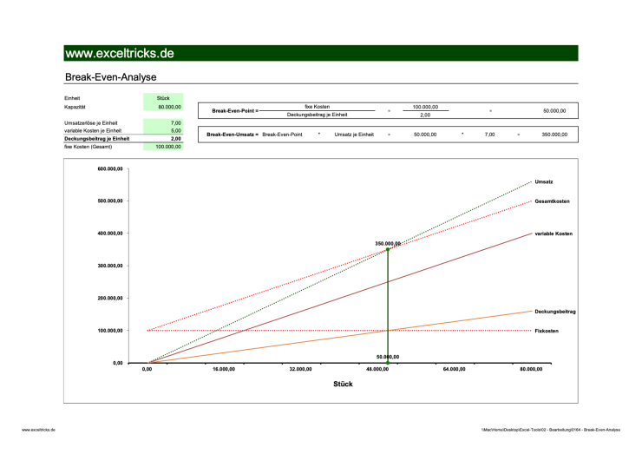Click the 5,00 variable cost cell
Image resolution: width=642 pixels, height=454 pixels.
coord(163,131)
